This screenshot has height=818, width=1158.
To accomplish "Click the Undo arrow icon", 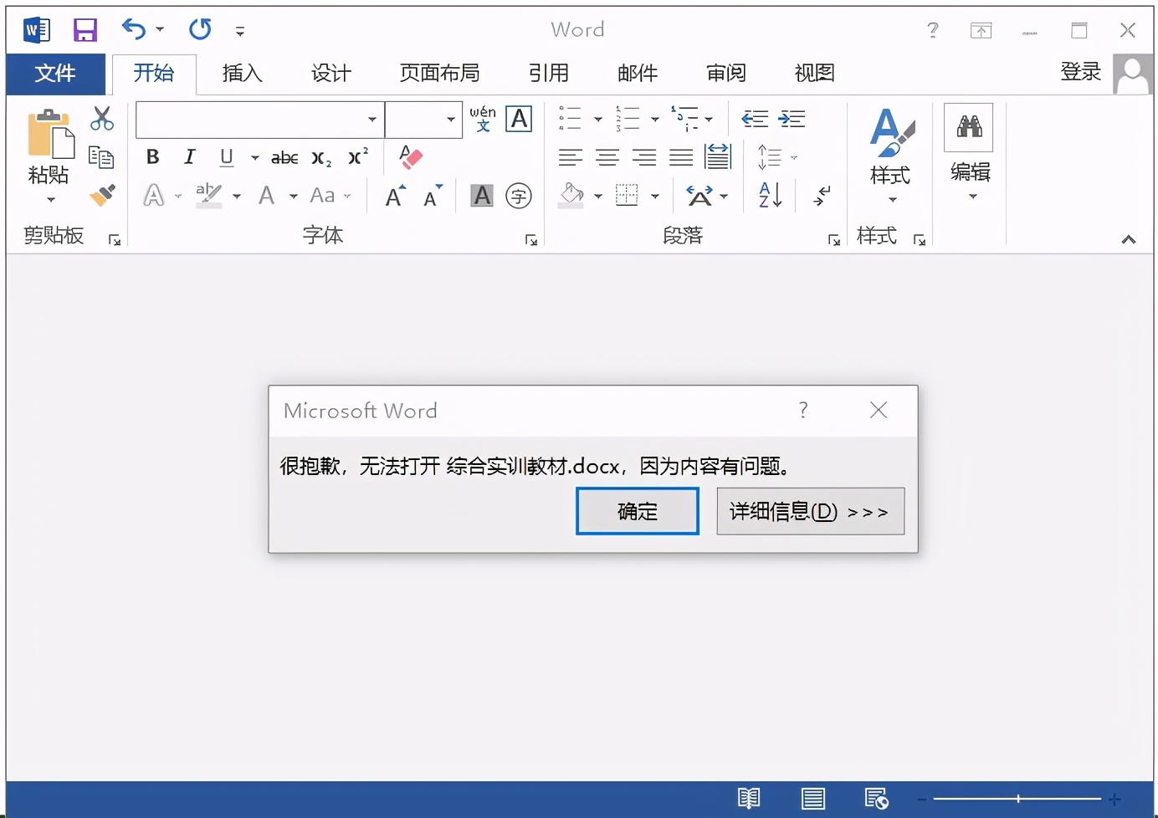I will 134,30.
